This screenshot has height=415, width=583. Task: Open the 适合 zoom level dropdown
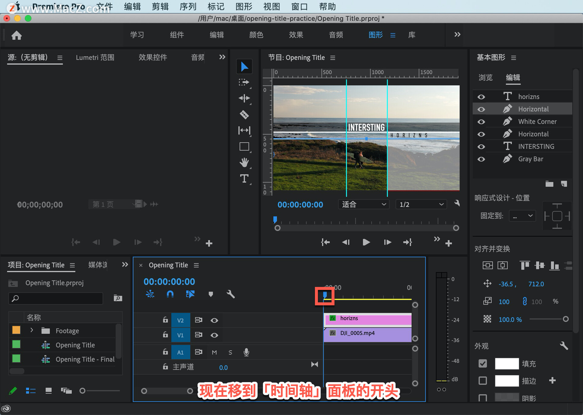(x=363, y=204)
